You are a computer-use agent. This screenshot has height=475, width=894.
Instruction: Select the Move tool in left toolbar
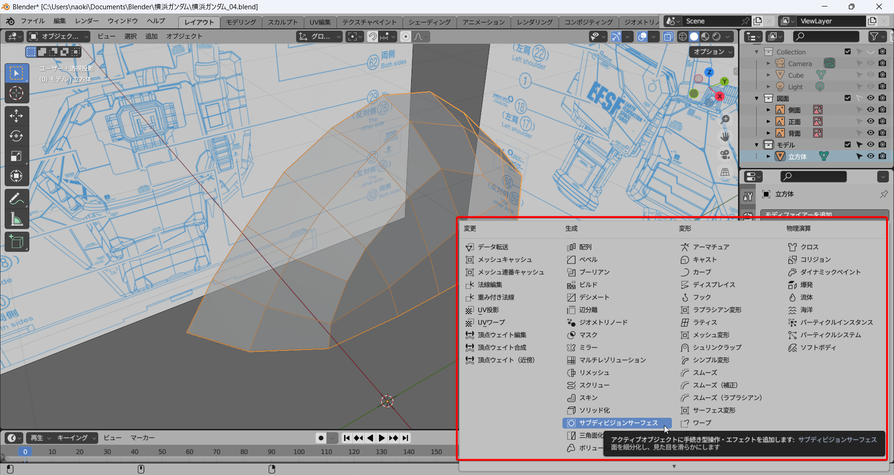pos(16,116)
